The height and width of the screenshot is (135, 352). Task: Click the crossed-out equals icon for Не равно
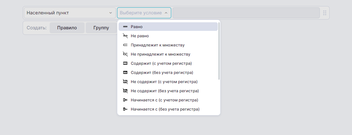125,36
